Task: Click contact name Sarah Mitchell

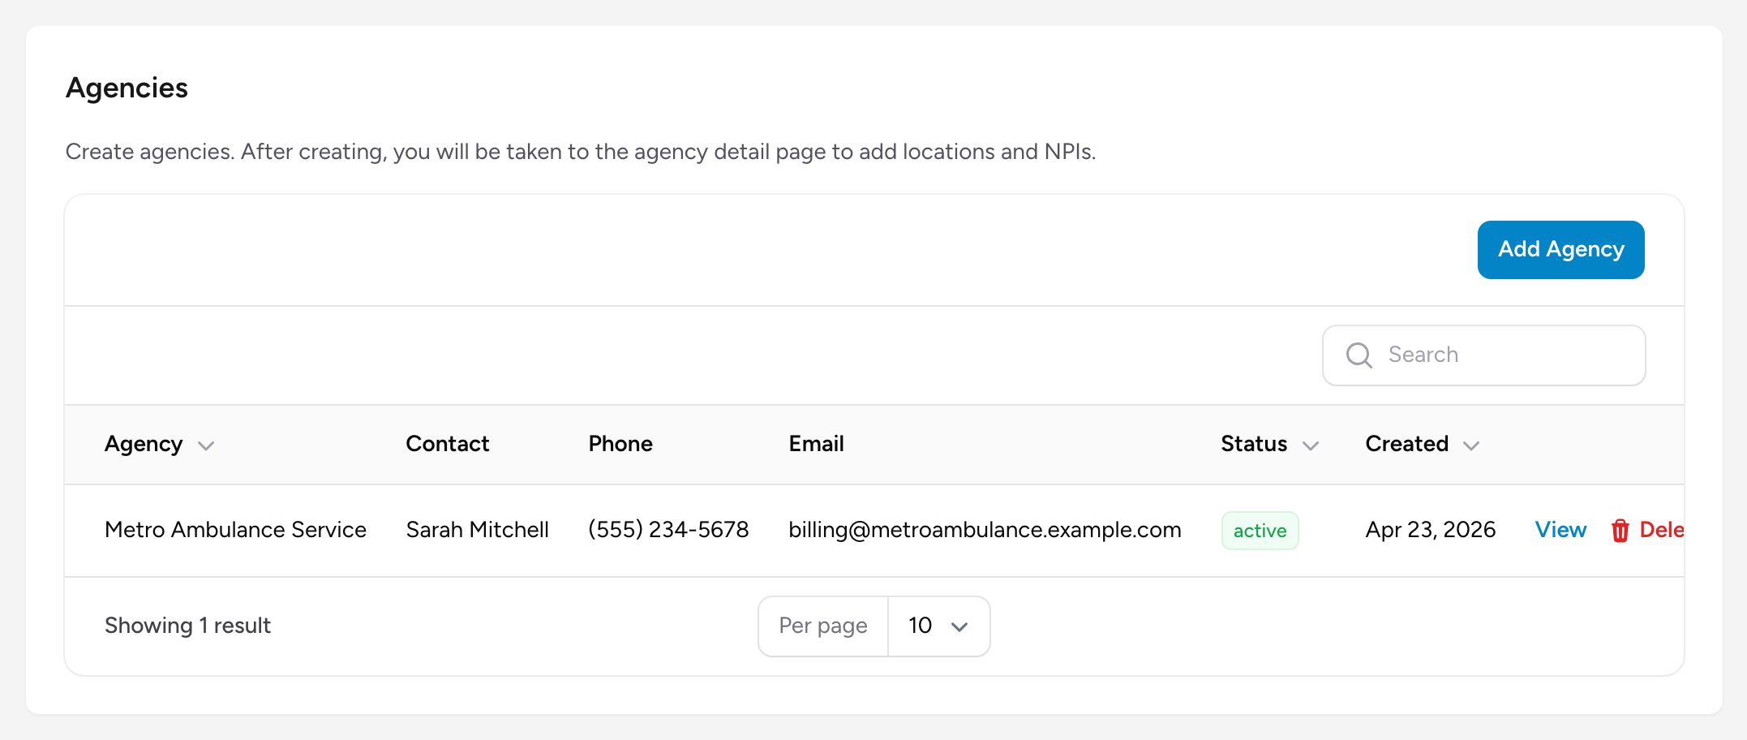Action: (477, 530)
